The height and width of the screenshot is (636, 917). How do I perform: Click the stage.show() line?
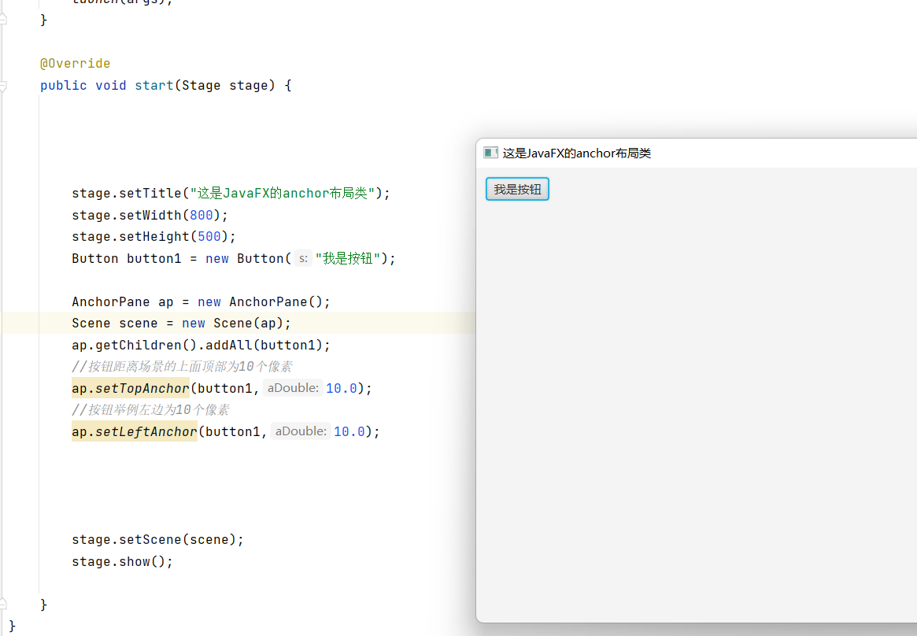[x=122, y=562]
